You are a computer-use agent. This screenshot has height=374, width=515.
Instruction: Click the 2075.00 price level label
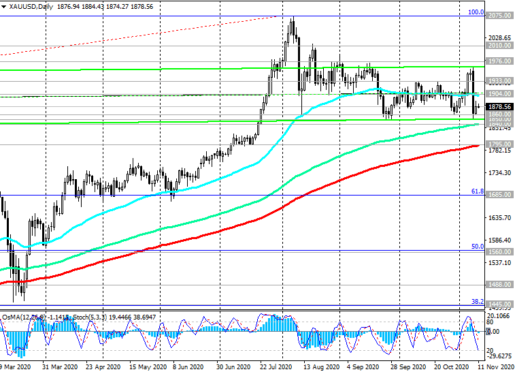500,16
